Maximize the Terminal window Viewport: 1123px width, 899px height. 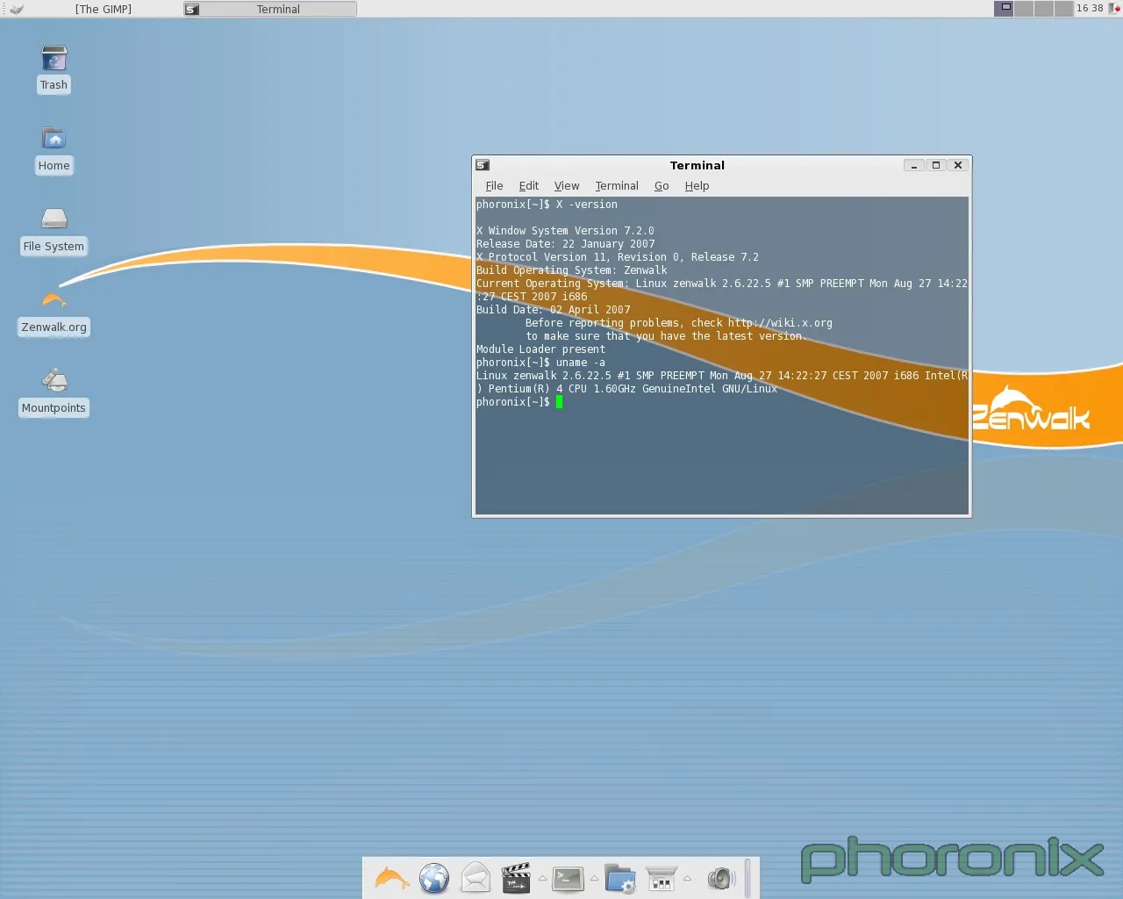pyautogui.click(x=935, y=165)
